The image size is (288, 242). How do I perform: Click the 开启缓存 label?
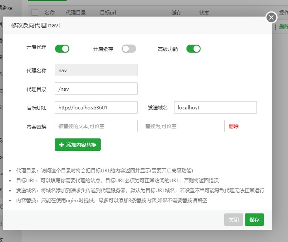pos(103,49)
